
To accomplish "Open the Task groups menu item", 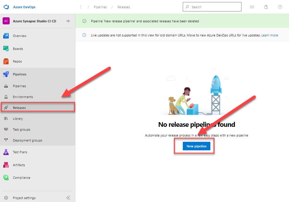I will pos(21,129).
